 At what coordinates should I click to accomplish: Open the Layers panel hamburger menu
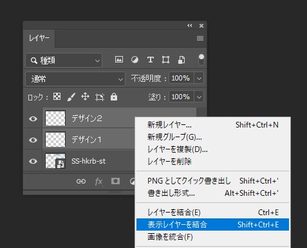(x=200, y=38)
